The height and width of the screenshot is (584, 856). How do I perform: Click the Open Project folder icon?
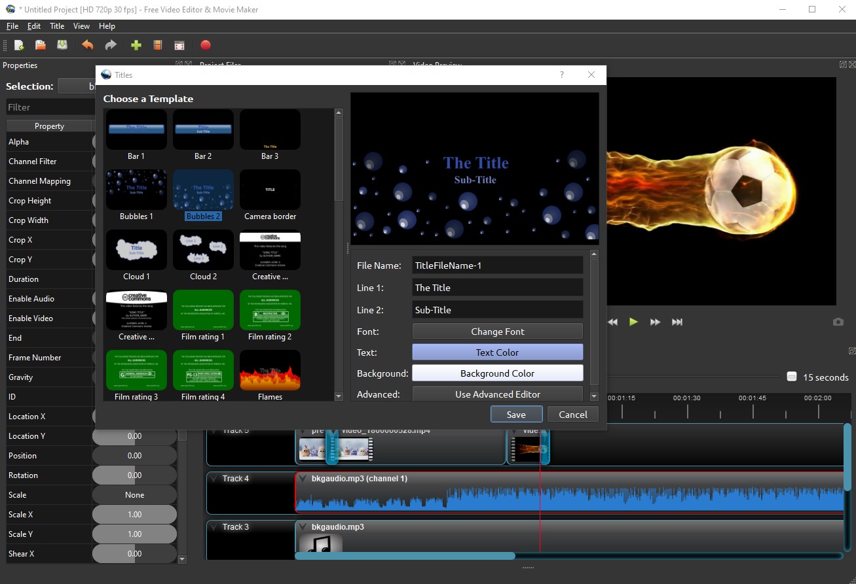[41, 45]
